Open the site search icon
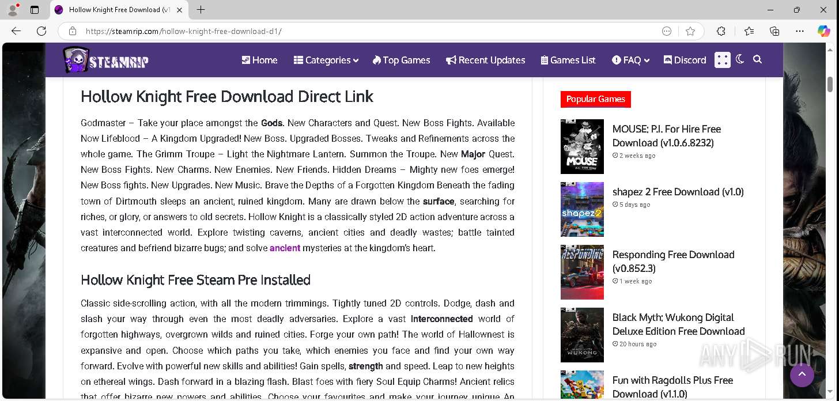The width and height of the screenshot is (839, 401). [x=757, y=59]
